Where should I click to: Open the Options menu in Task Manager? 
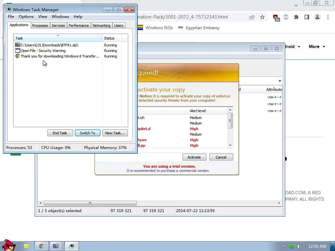26,17
